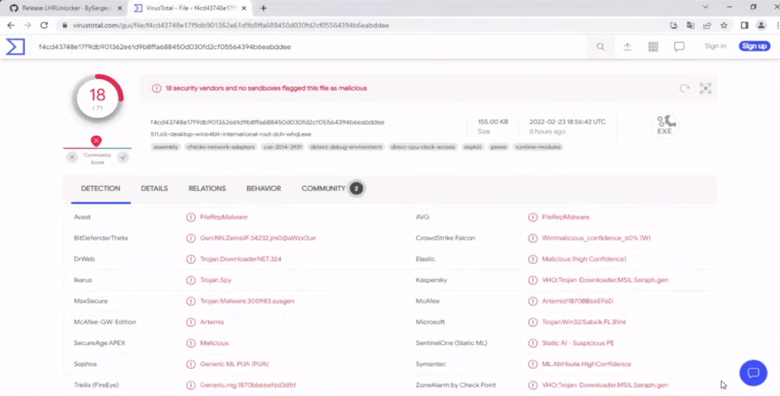
Task: Switch to the RELATIONS tab
Action: pyautogui.click(x=207, y=189)
